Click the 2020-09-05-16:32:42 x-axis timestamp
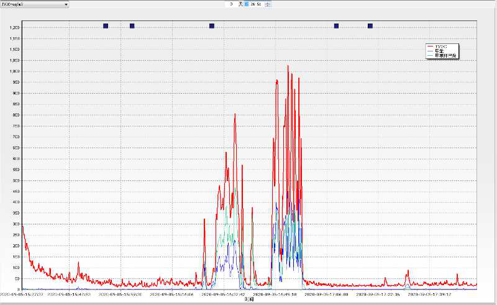This screenshot has height=305, width=497. coord(224,294)
